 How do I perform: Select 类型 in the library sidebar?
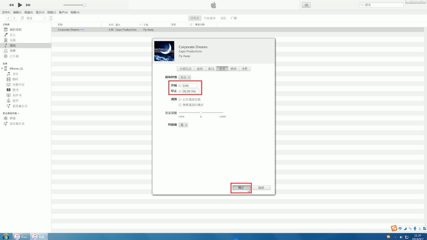tap(12, 51)
